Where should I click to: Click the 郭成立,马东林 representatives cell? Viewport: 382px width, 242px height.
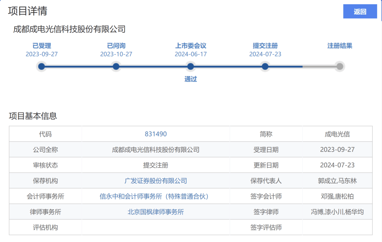(x=337, y=181)
